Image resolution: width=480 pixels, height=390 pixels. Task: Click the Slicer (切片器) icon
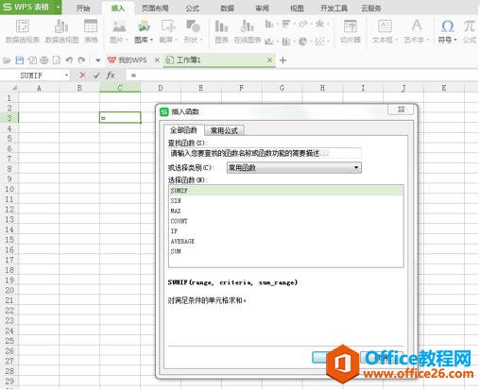coord(351,26)
